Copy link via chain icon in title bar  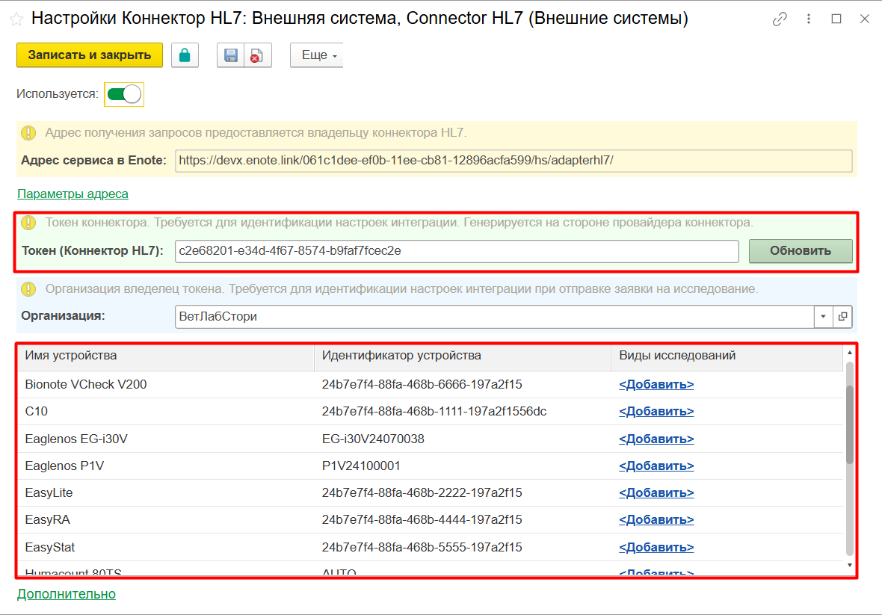coord(780,19)
